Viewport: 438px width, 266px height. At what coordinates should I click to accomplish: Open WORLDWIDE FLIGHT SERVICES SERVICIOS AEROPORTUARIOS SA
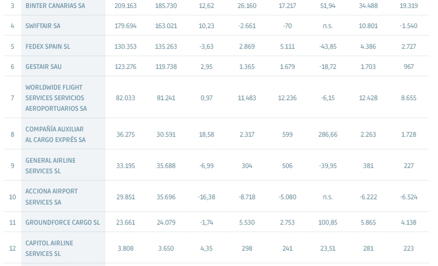pyautogui.click(x=56, y=98)
